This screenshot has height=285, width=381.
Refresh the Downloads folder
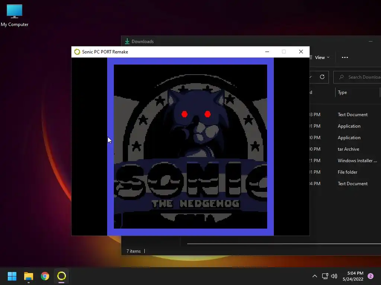322,77
